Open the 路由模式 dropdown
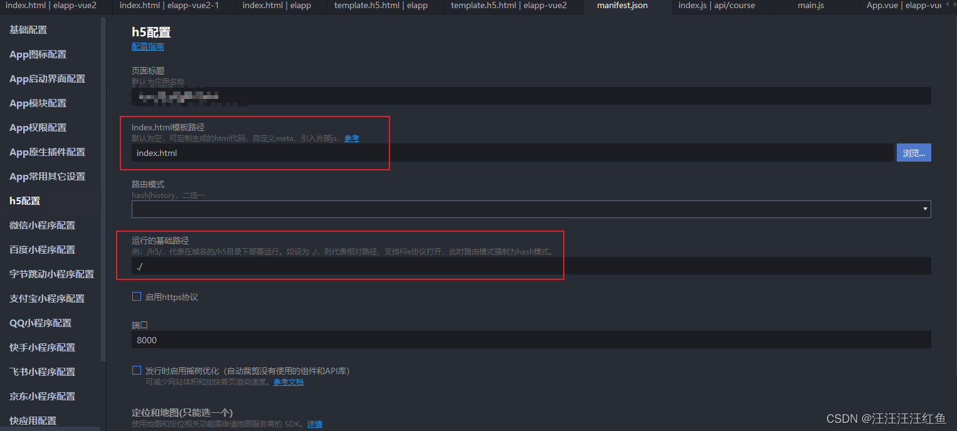This screenshot has width=957, height=431. (924, 209)
